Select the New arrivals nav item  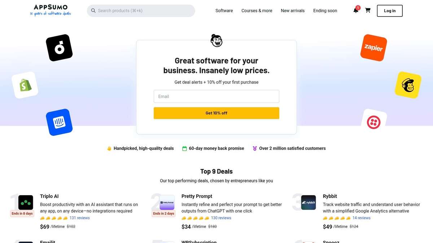[293, 10]
